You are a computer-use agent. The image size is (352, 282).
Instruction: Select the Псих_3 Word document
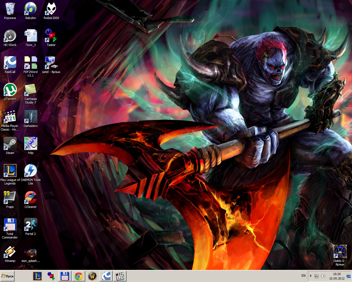[x=31, y=38]
